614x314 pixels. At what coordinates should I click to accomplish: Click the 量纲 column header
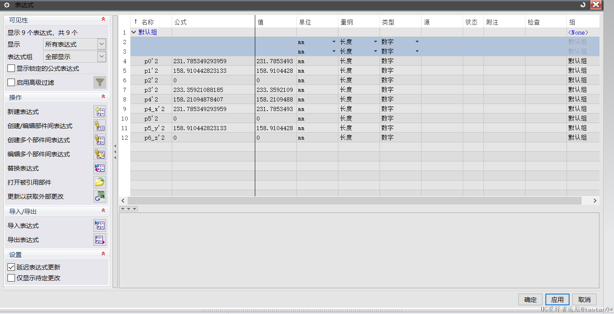pos(359,22)
